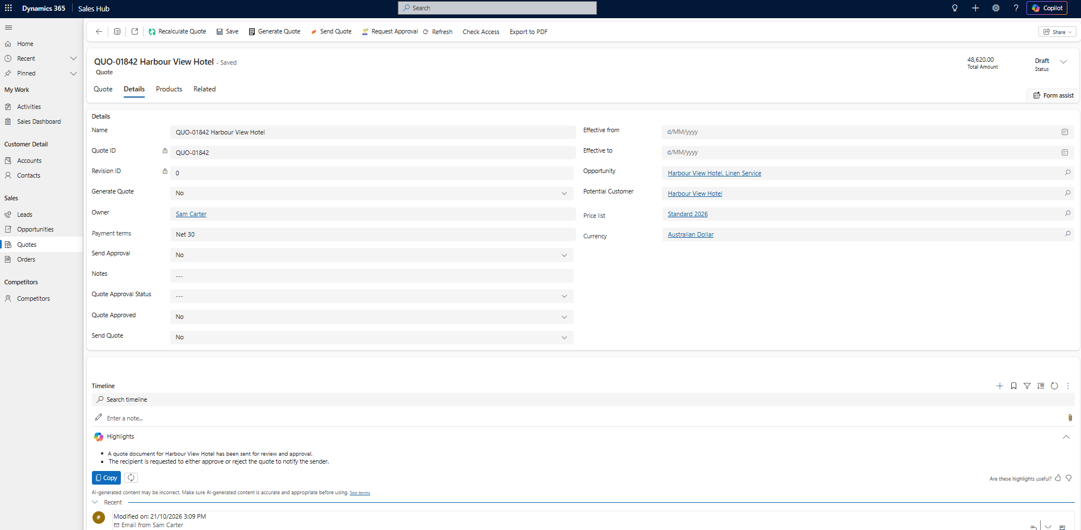The width and height of the screenshot is (1081, 530).
Task: Click the Search timeline field
Action: click(x=583, y=399)
